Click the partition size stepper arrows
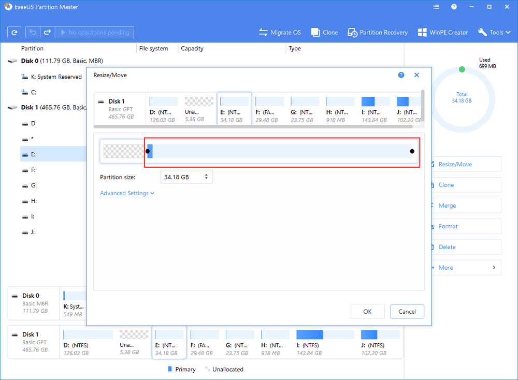 (207, 177)
